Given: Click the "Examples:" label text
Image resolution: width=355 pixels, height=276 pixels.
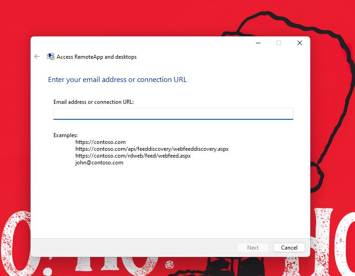Looking at the screenshot, I should tap(65, 135).
